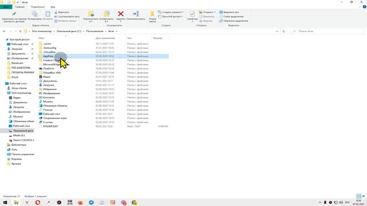Open Telegram from the taskbar
The image size is (367, 206).
tap(91, 203)
